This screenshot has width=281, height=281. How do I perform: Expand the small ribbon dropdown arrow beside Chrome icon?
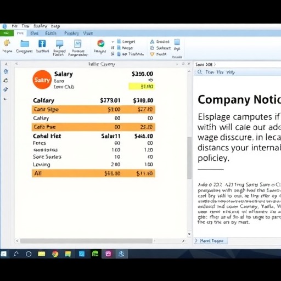[x=113, y=42]
